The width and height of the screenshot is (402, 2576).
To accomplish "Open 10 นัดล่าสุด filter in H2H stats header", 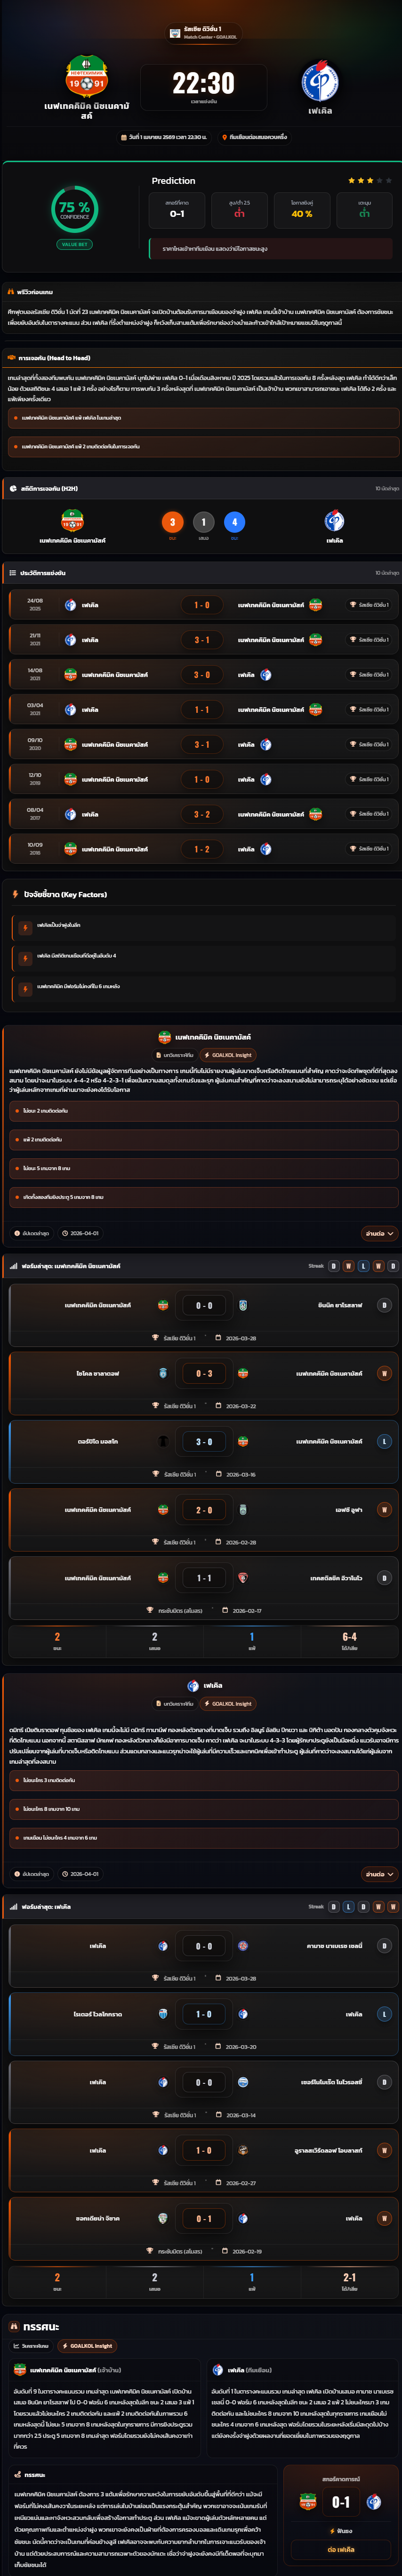I will click(387, 489).
